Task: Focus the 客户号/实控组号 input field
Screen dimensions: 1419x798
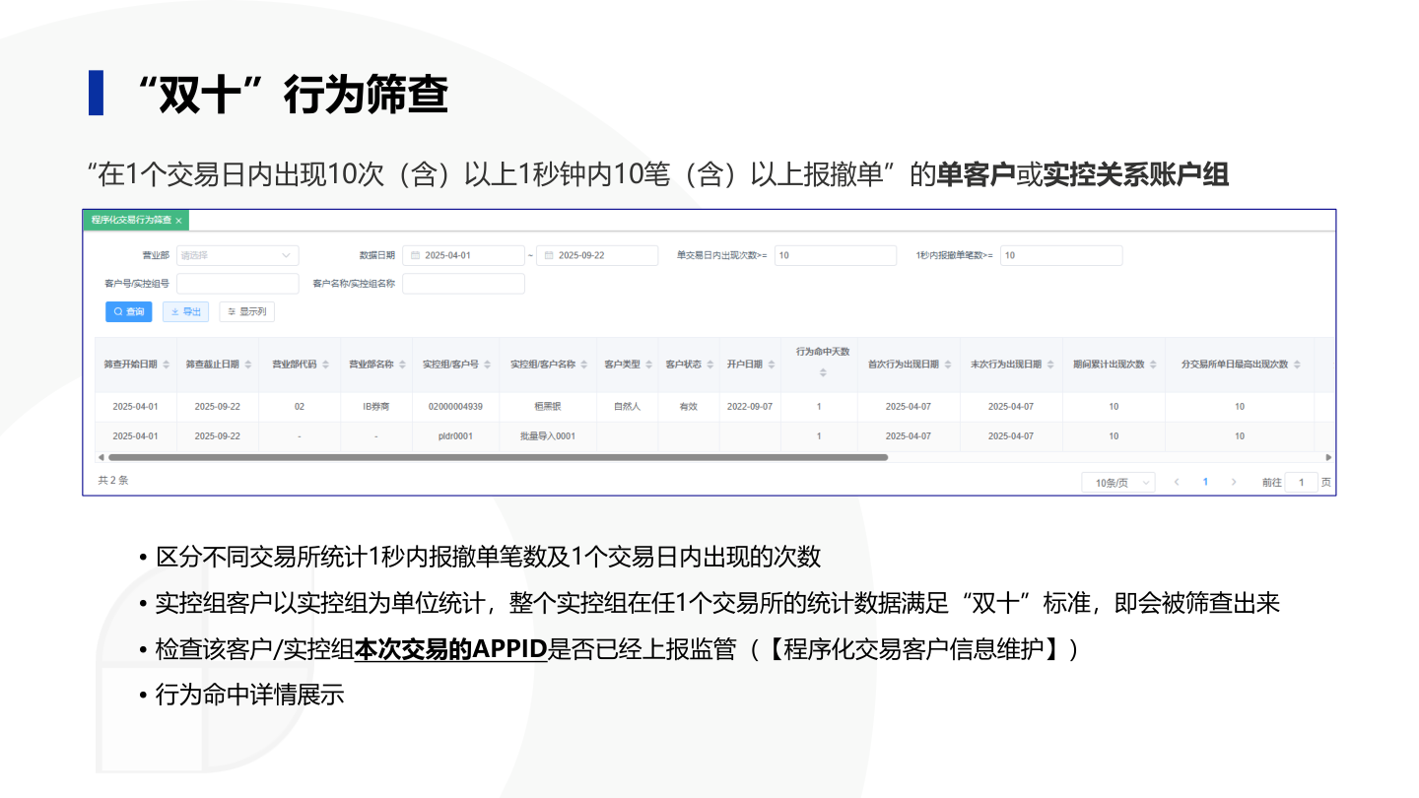Action: [x=237, y=284]
